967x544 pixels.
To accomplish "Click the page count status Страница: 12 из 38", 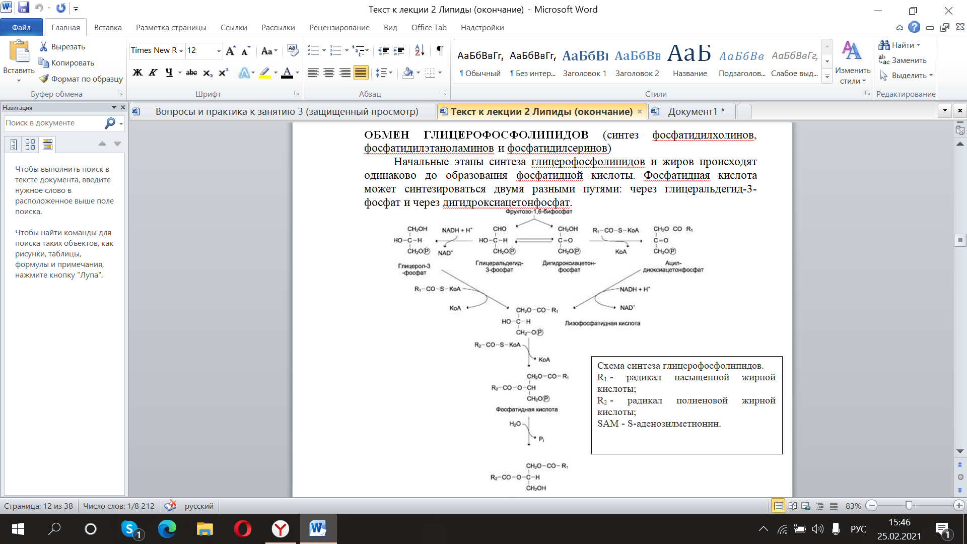I will pyautogui.click(x=38, y=506).
